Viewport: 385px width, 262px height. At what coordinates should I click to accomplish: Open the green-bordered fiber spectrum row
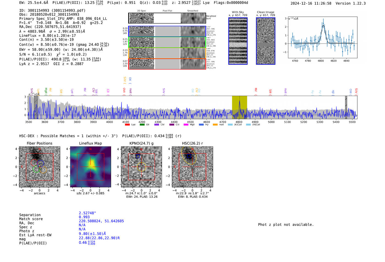[167, 42]
